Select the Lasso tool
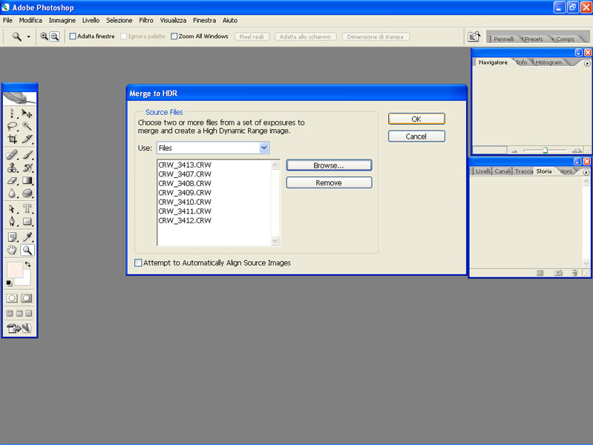The width and height of the screenshot is (593, 445). (12, 126)
